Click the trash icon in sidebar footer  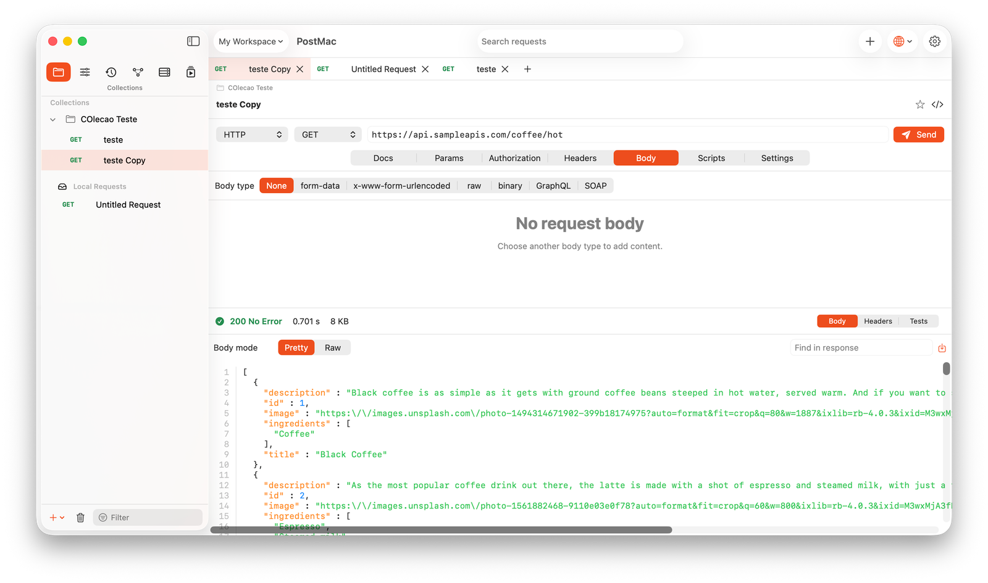tap(80, 518)
